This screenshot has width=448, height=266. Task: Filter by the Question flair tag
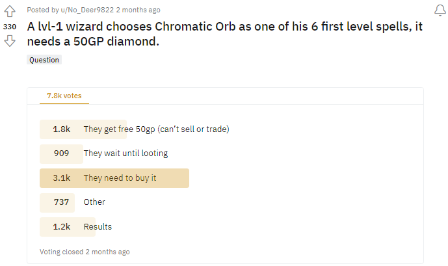(x=44, y=60)
